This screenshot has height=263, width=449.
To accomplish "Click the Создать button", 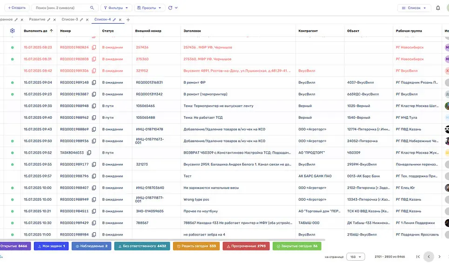I will coord(17,8).
